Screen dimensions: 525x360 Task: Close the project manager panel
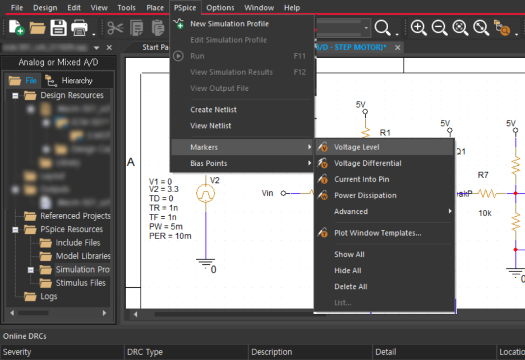tap(109, 48)
